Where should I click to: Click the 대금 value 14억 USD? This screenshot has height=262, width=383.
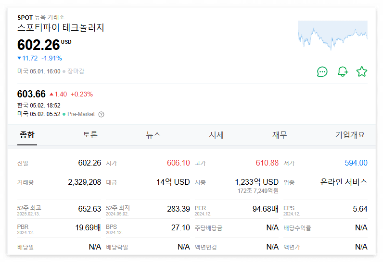[173, 182]
